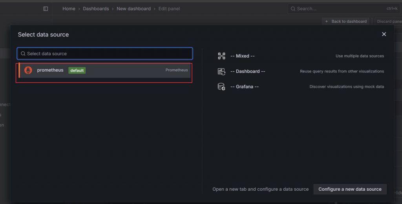Click the Dashboard data source icon
Screen dimensions: 402x204
(x=221, y=71)
